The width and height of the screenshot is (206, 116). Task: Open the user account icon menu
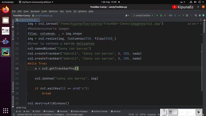[127, 15]
